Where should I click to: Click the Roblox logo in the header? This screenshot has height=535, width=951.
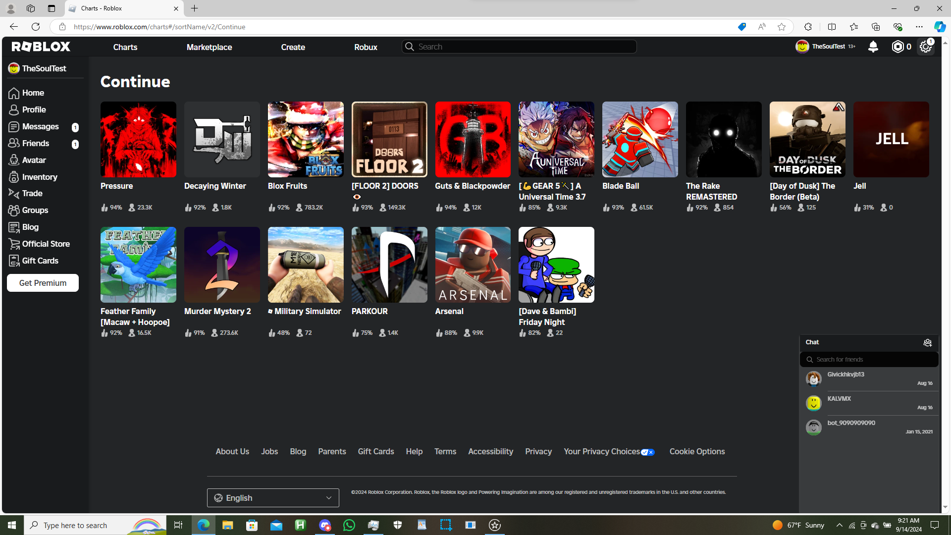[41, 47]
